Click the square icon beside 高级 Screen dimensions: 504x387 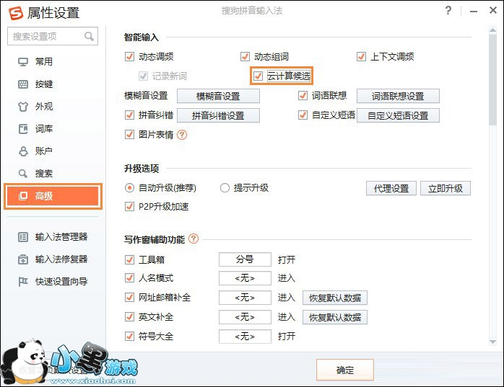23,196
